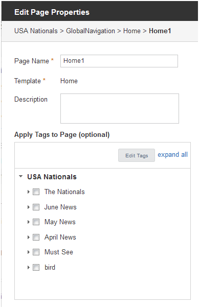Select the April News tag label
The image size is (199, 308).
click(x=60, y=238)
